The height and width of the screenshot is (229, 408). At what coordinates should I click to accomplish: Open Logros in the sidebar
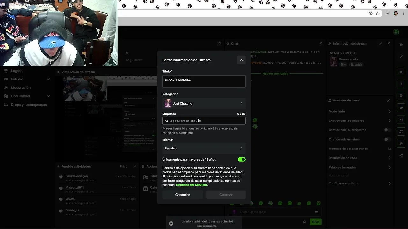(x=17, y=71)
